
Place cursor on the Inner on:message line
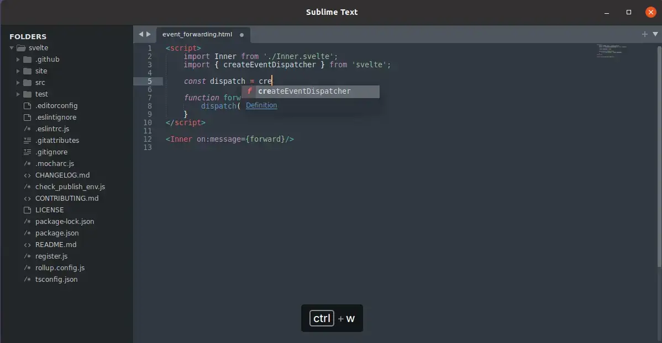click(230, 139)
